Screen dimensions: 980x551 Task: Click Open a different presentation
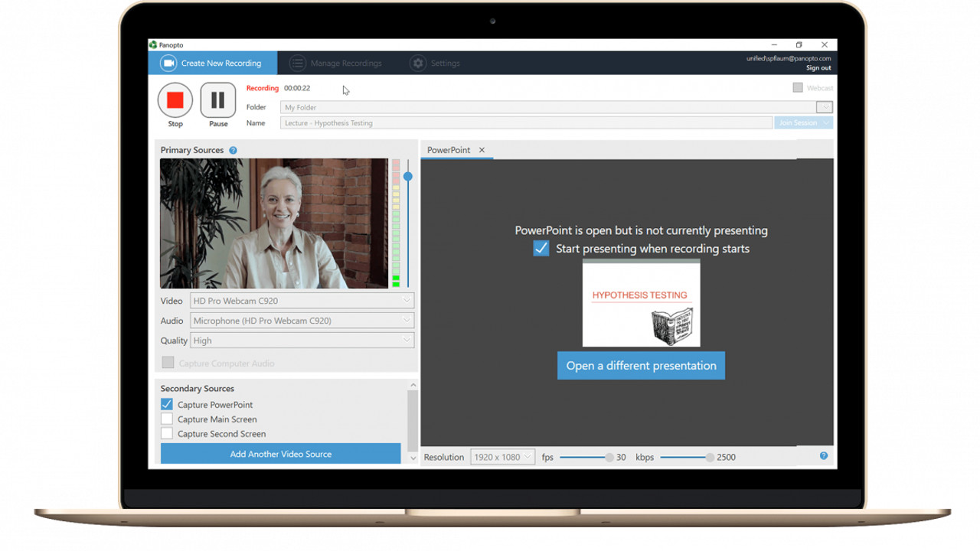pyautogui.click(x=641, y=366)
